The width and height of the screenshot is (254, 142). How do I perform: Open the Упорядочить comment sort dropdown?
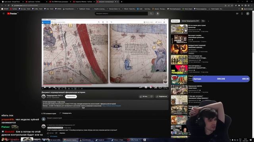tap(65, 113)
